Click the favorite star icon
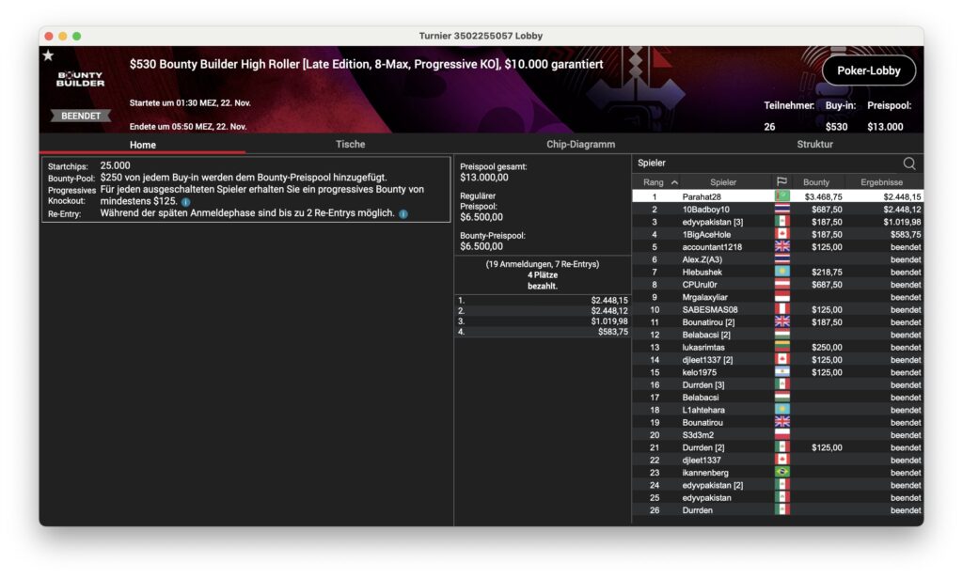963x578 pixels. (48, 55)
